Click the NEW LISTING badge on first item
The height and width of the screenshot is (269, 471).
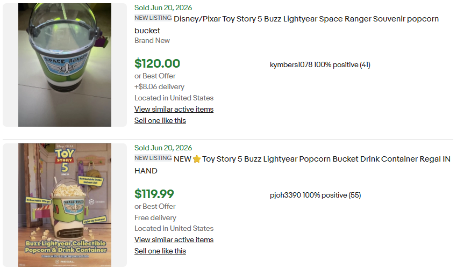[153, 18]
